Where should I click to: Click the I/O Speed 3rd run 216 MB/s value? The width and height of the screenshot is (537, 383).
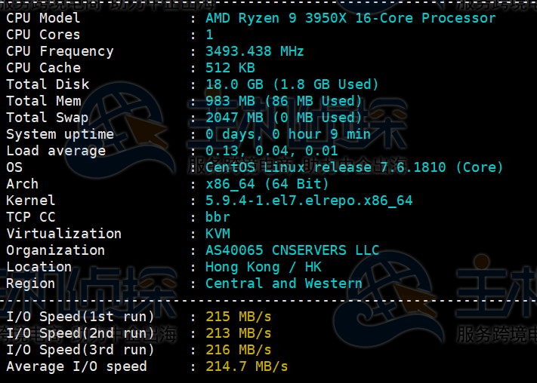coord(238,350)
